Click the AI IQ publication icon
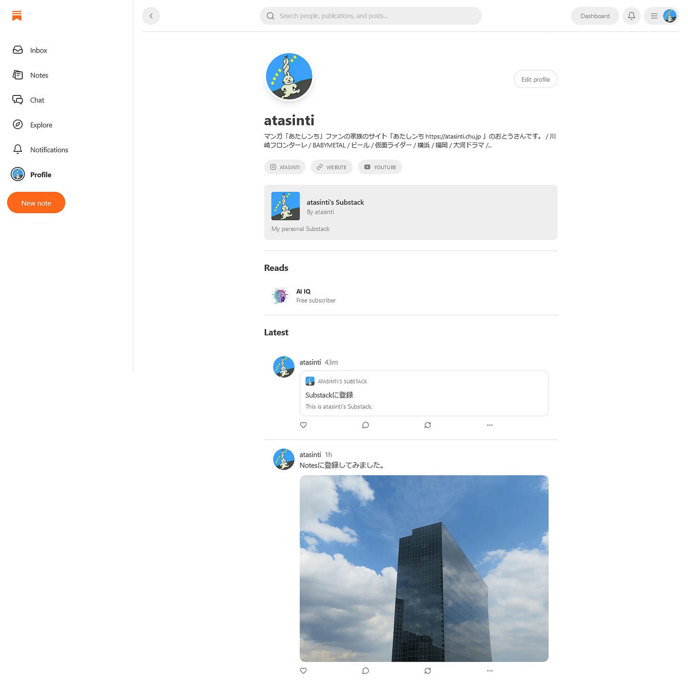Image resolution: width=688 pixels, height=692 pixels. [x=280, y=295]
